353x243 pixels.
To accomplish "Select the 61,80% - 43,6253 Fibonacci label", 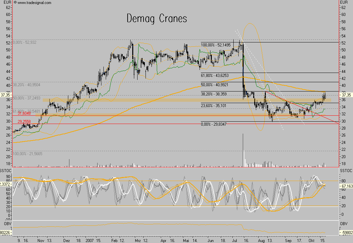I will point(219,76).
